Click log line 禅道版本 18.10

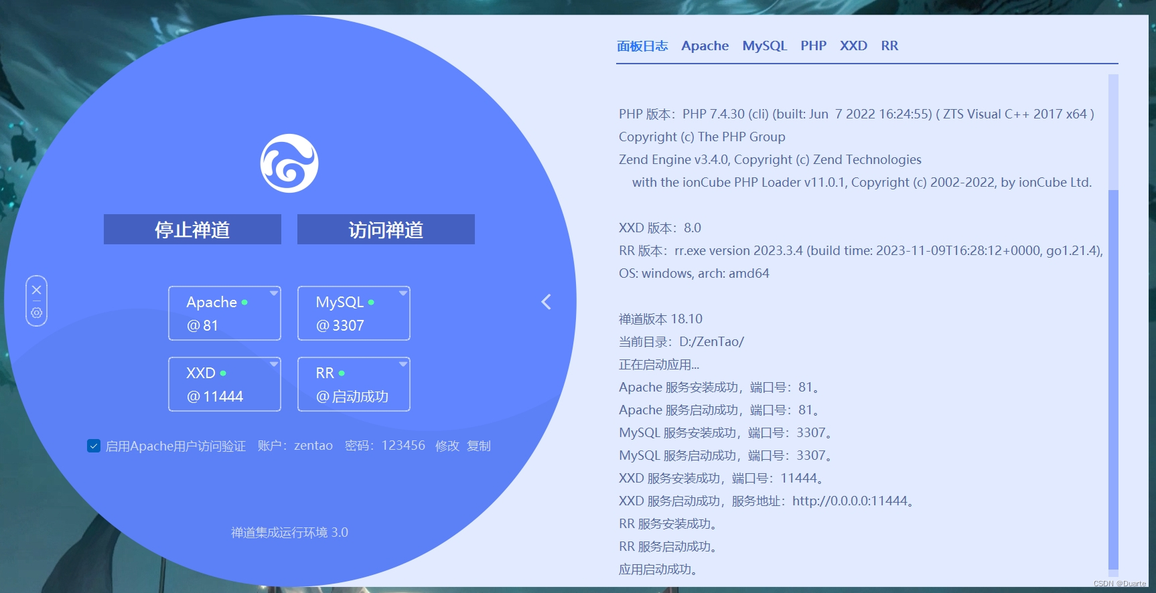coord(660,319)
